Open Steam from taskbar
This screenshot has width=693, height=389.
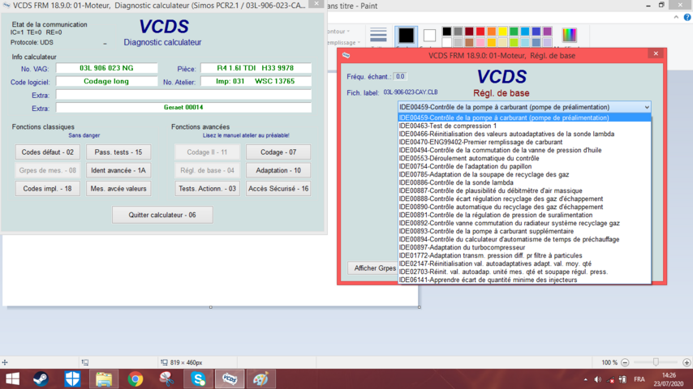[x=41, y=378]
